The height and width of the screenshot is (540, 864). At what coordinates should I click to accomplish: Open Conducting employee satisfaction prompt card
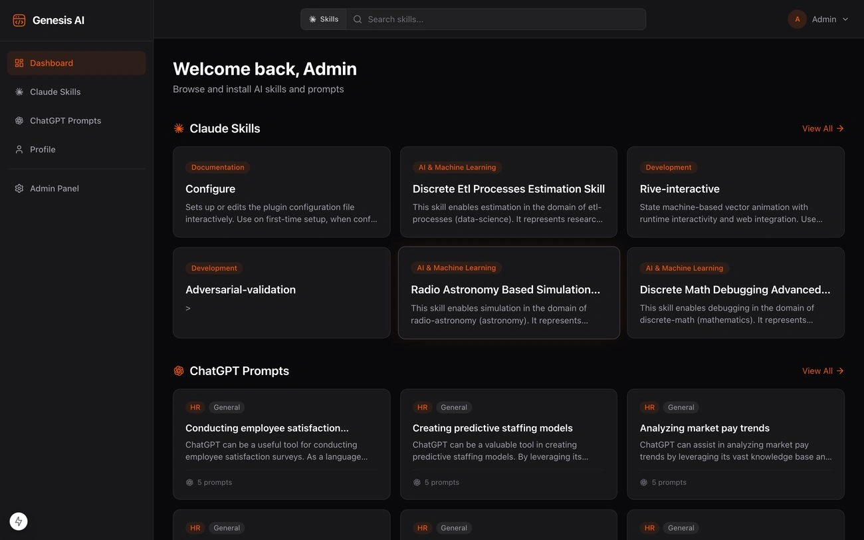[x=282, y=444]
